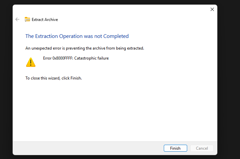
Task: Click the words 'Catastrophic failure'
Action: [91, 58]
